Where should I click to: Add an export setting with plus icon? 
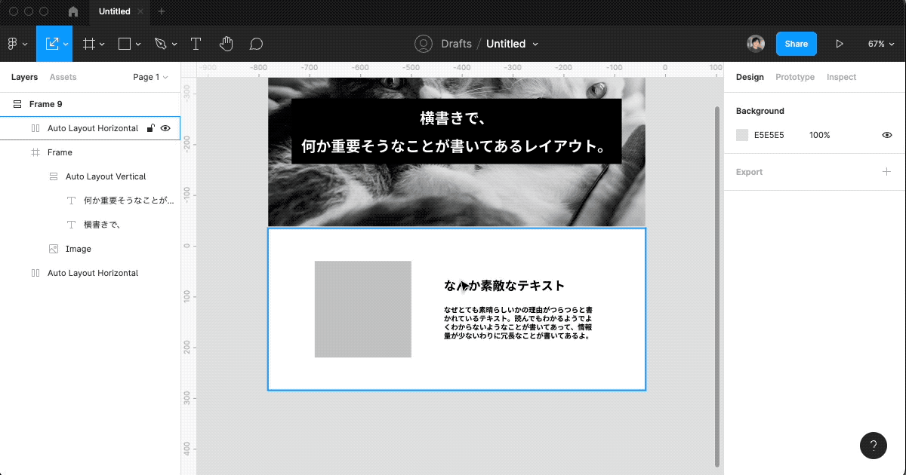pos(887,172)
